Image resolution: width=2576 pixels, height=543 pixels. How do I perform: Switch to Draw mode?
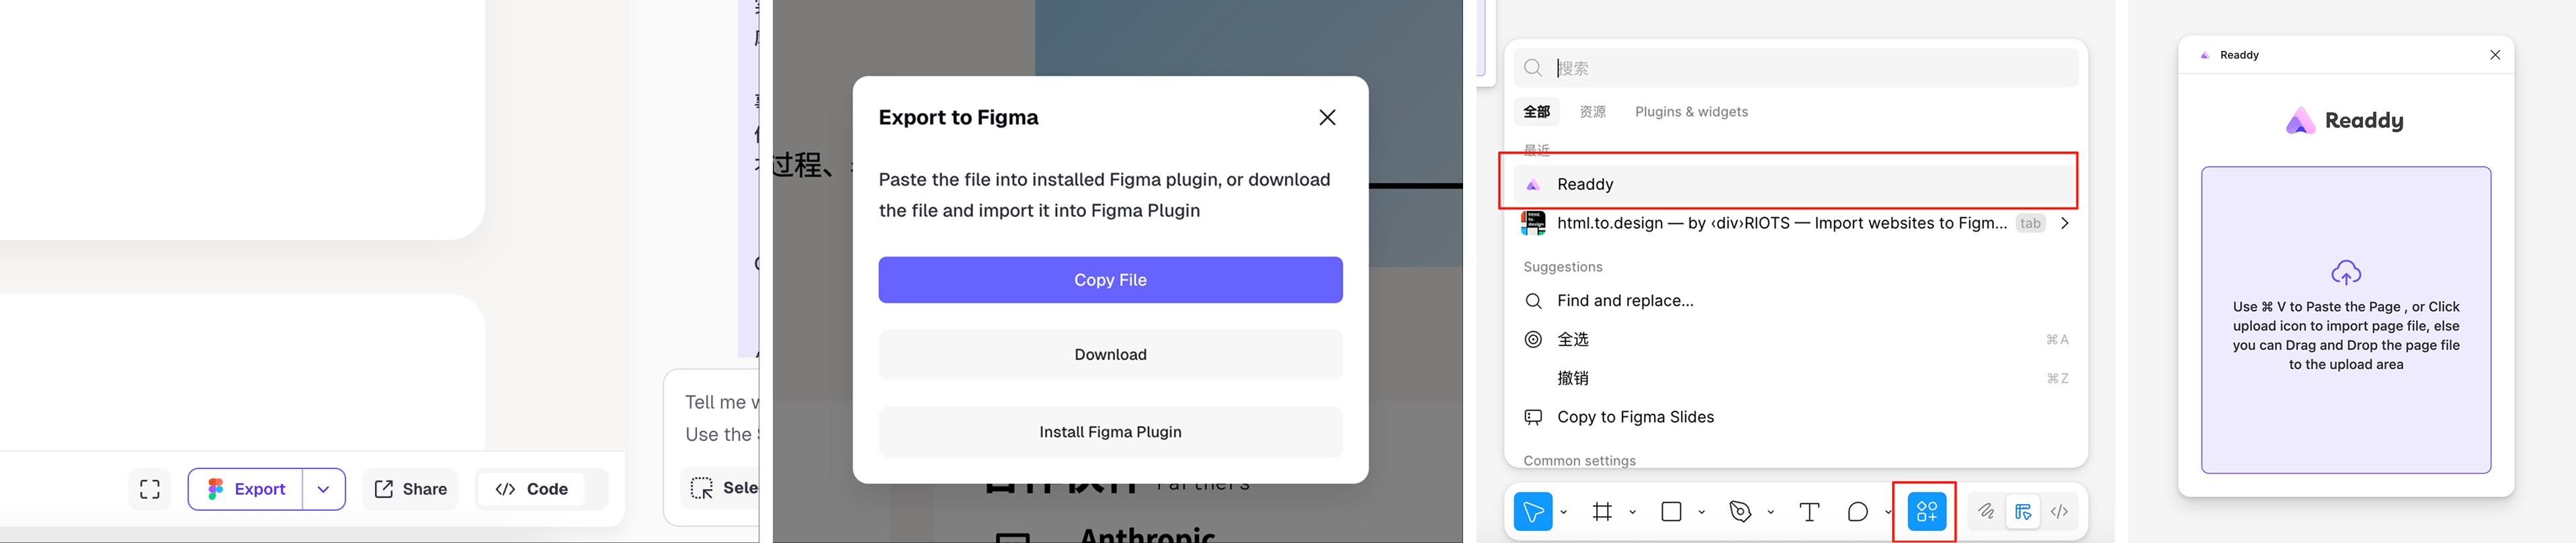point(1986,512)
